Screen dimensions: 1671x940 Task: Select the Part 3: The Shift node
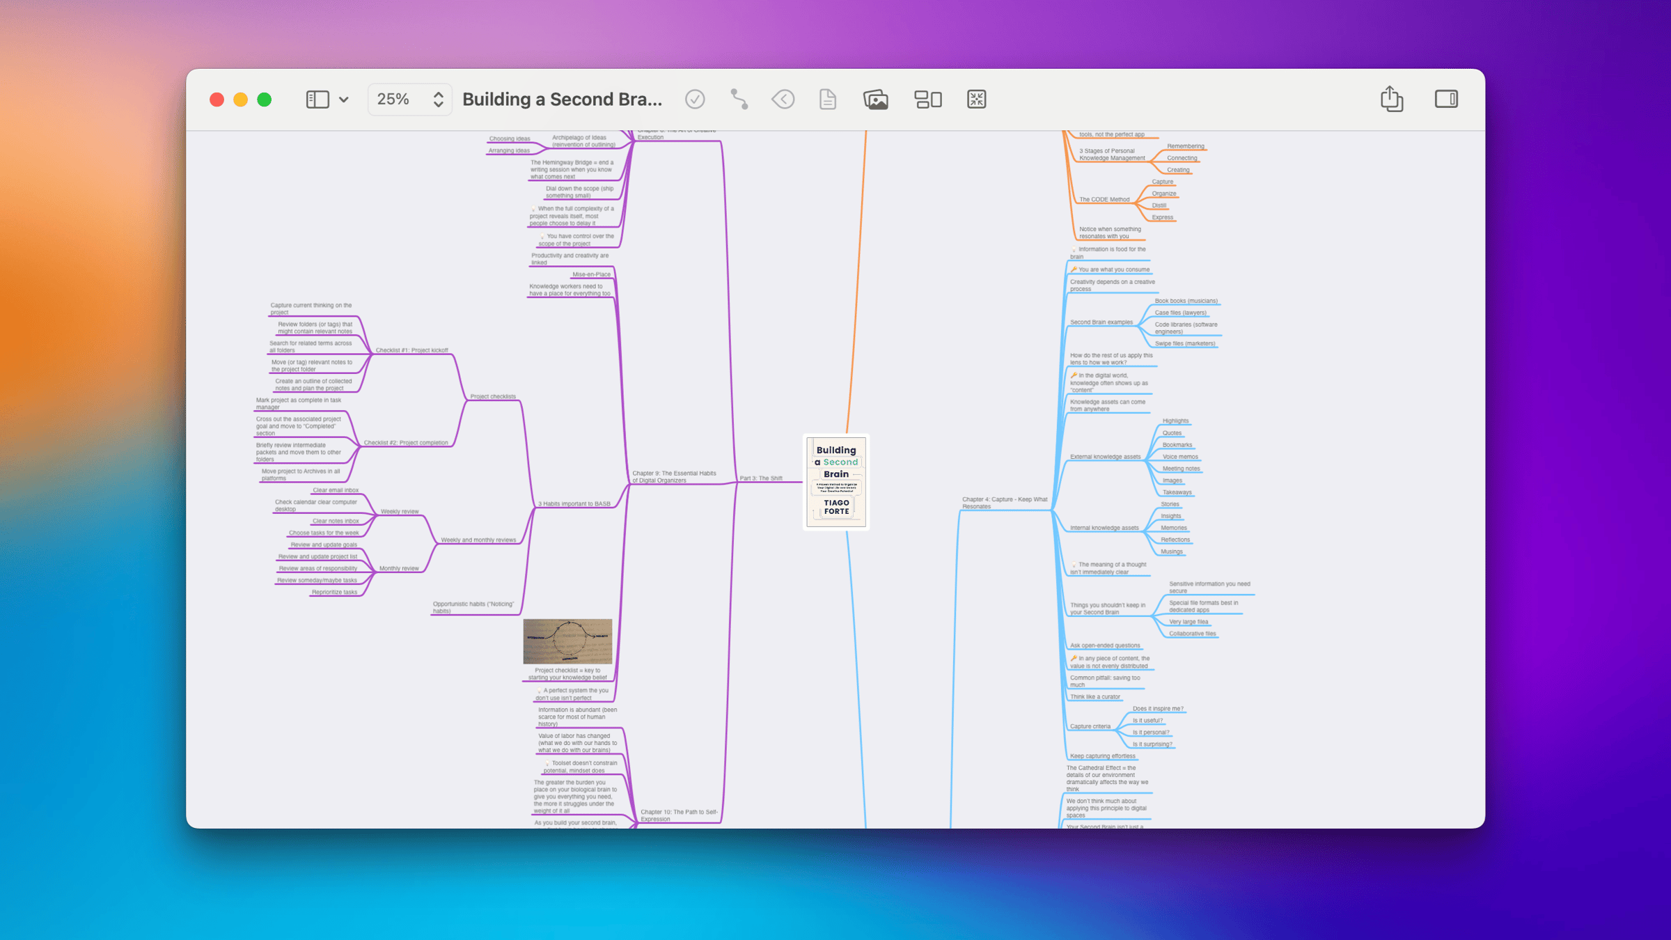(x=761, y=478)
